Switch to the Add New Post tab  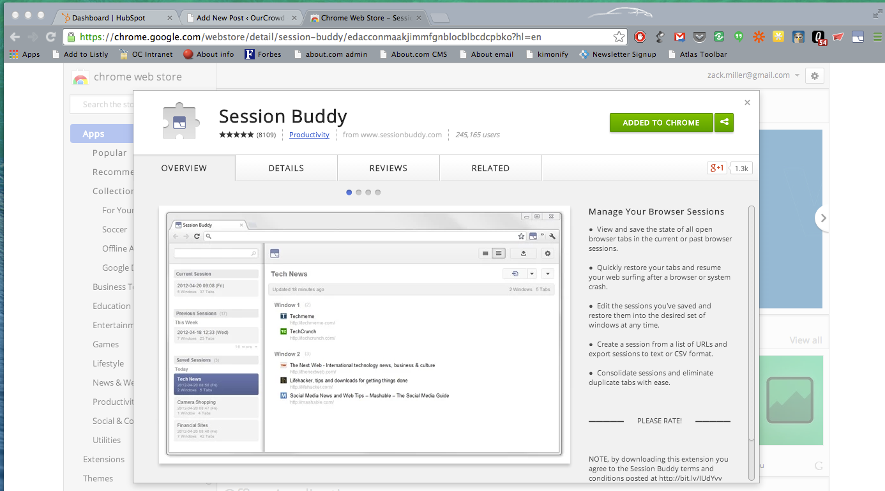coord(241,18)
